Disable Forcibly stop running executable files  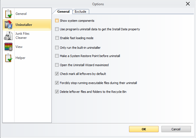(57, 83)
